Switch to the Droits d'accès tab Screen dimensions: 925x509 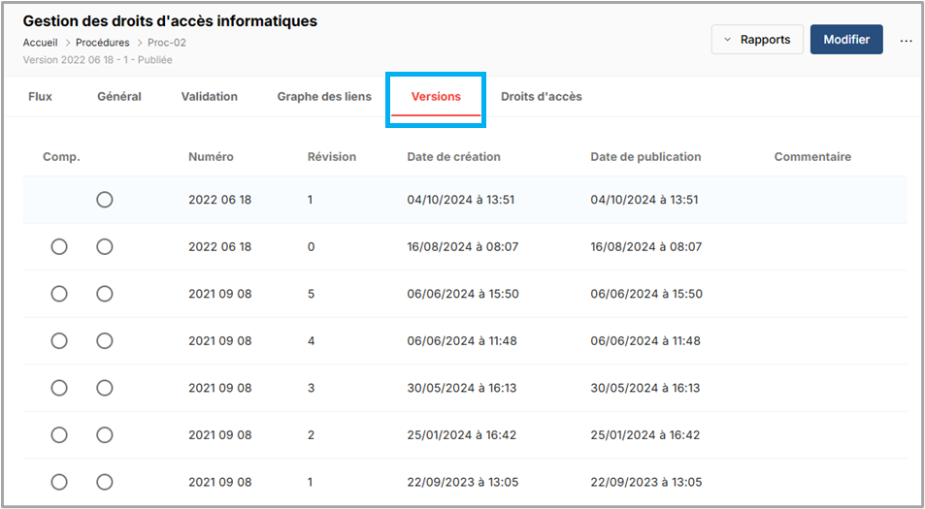[542, 97]
